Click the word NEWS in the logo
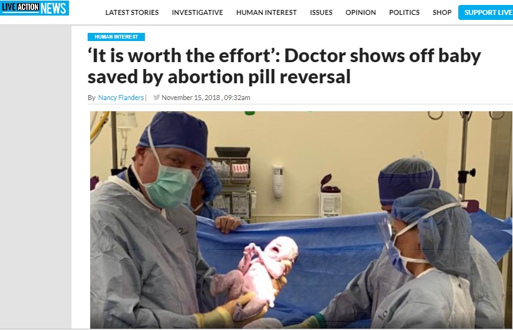The image size is (513, 330). 53,8
